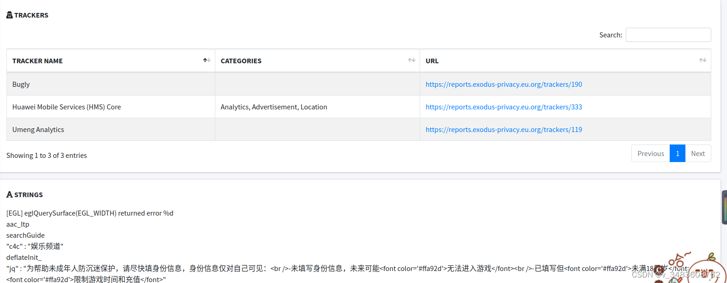Click the URL column header

[565, 60]
